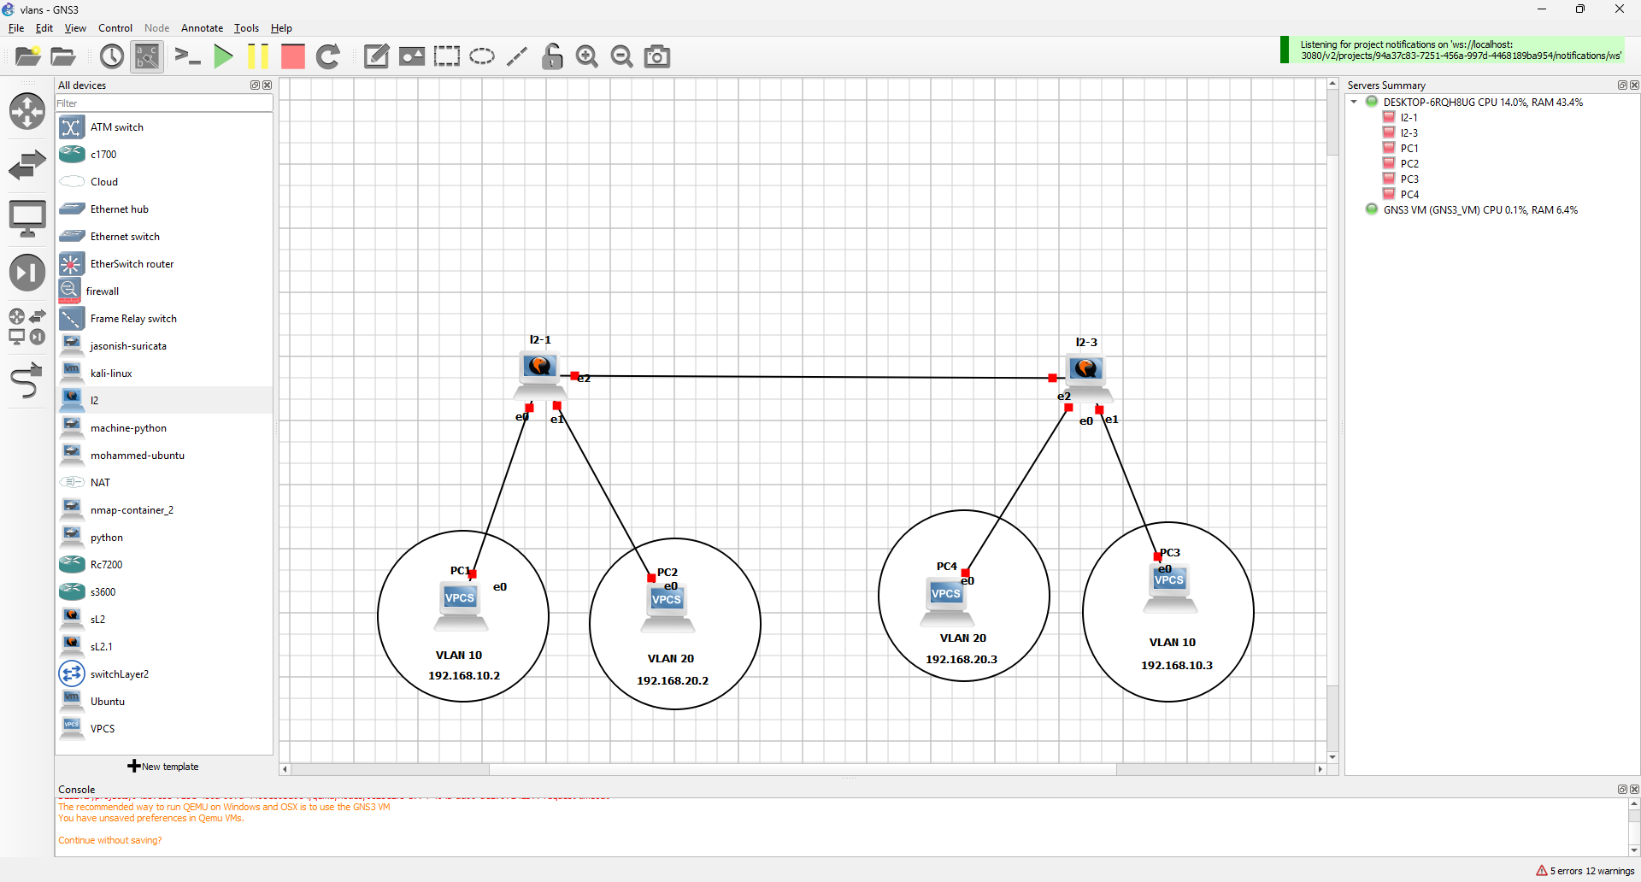Click the canvas horizontal scrollbar
Screen dimensions: 1641x882
[x=803, y=769]
